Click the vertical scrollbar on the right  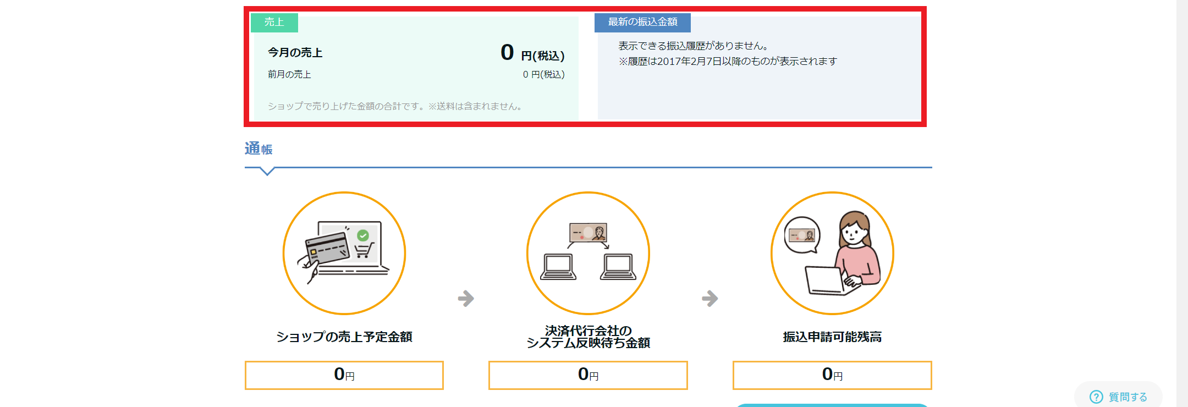pos(1182,204)
